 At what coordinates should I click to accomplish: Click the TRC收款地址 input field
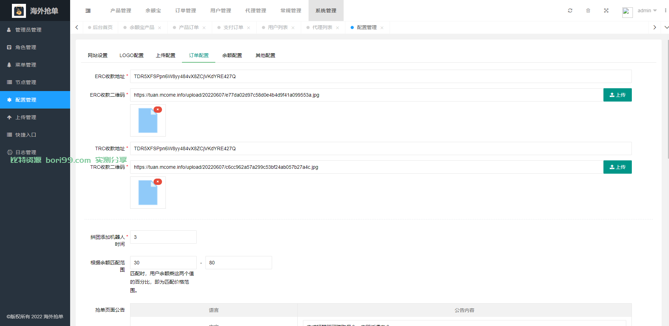[x=381, y=148]
